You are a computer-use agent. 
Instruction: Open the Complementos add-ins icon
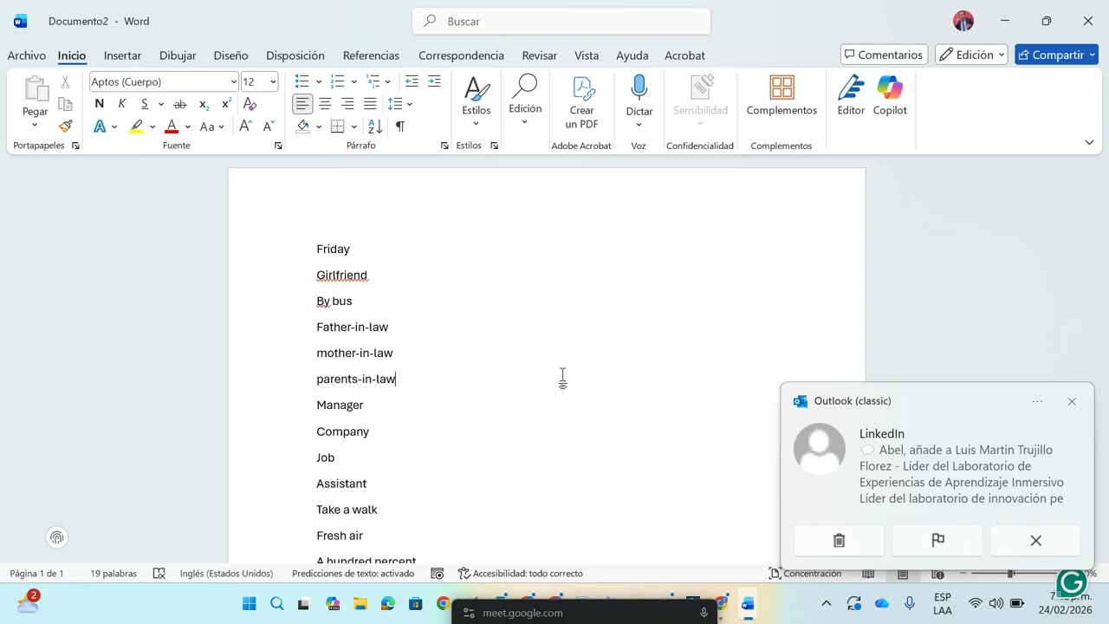point(781,88)
